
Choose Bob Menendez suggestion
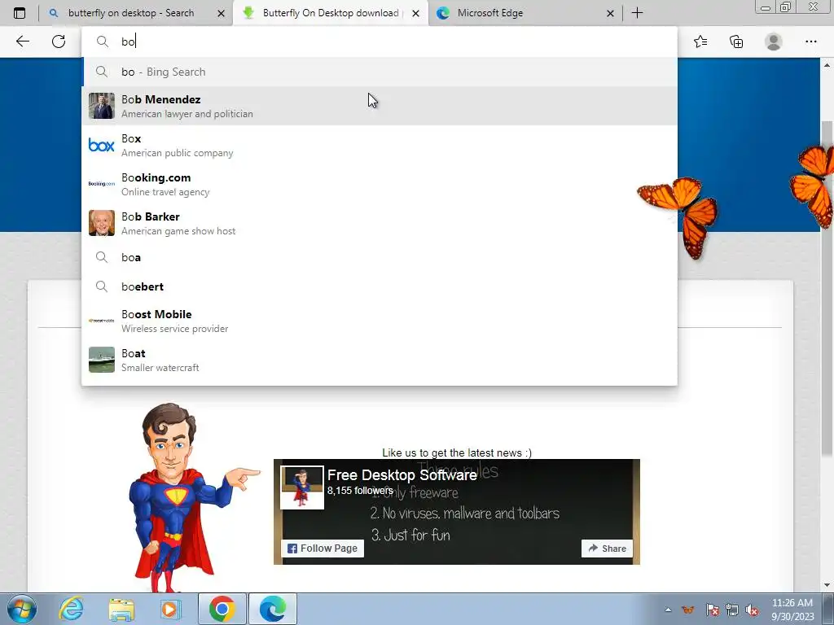click(x=380, y=106)
